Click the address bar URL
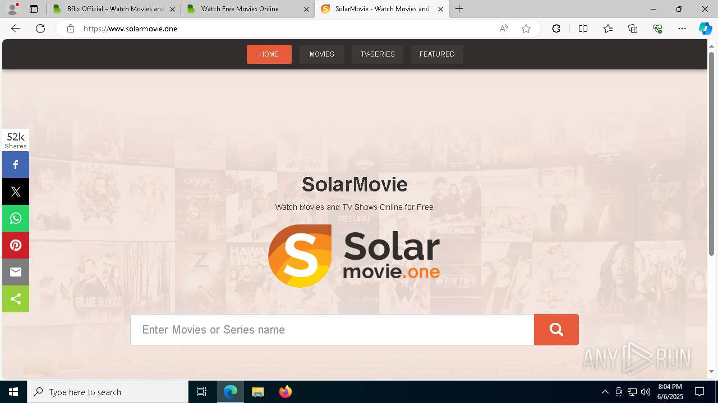The height and width of the screenshot is (403, 718). (x=130, y=29)
